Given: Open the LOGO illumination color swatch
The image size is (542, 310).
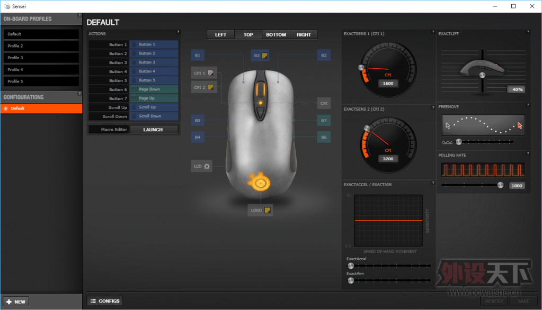Looking at the screenshot, I should [x=268, y=210].
